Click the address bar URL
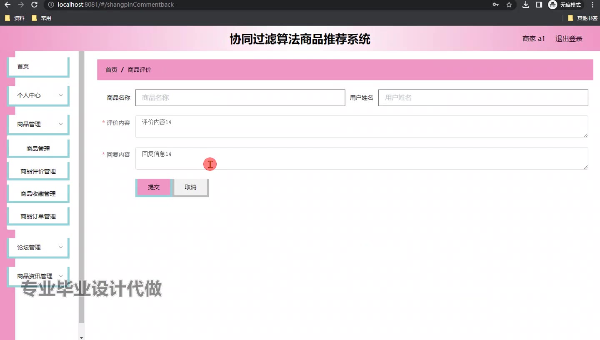This screenshot has width=600, height=340. pos(116,5)
